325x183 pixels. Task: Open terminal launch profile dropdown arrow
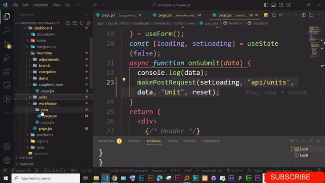pos(297,141)
